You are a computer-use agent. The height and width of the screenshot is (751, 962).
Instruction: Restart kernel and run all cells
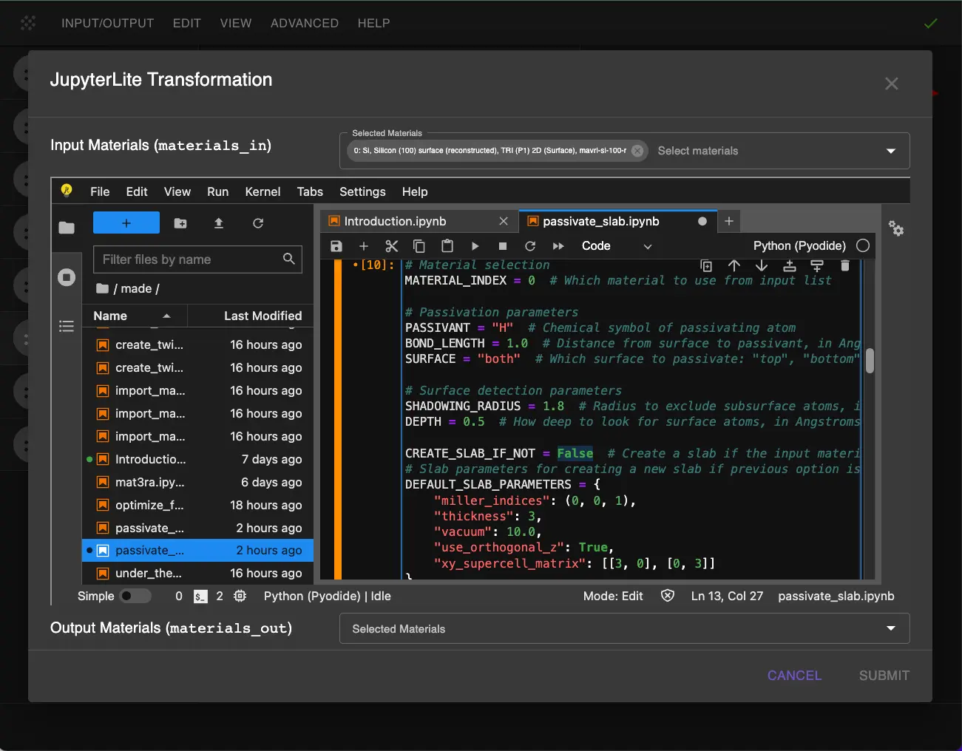coord(558,246)
